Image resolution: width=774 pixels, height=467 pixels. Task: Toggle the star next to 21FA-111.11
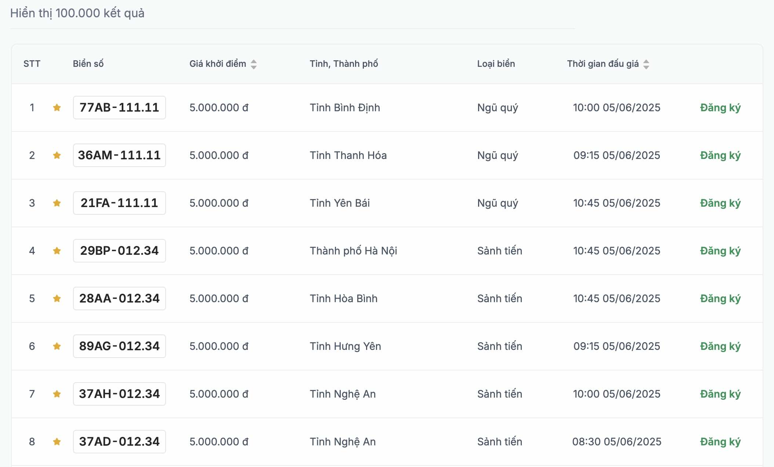point(57,203)
